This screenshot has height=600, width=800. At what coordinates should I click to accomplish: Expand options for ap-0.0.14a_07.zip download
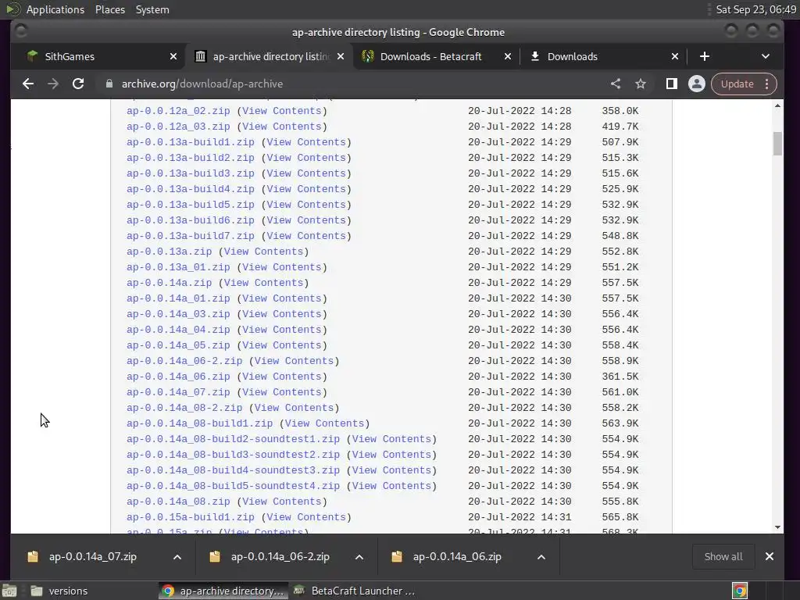click(x=177, y=557)
